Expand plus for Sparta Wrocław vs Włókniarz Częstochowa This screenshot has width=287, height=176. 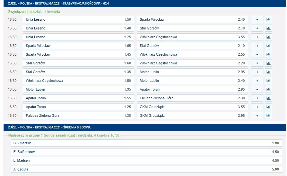(x=257, y=54)
